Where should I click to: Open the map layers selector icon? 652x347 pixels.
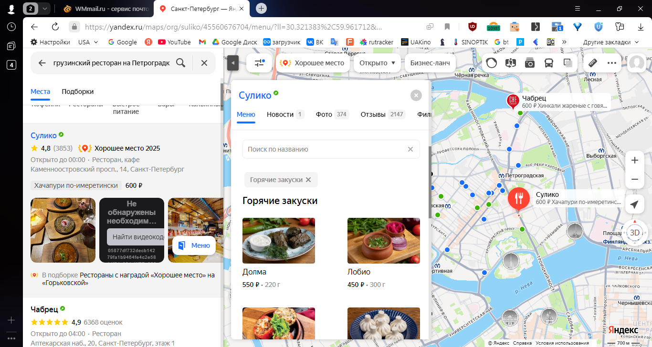point(568,62)
